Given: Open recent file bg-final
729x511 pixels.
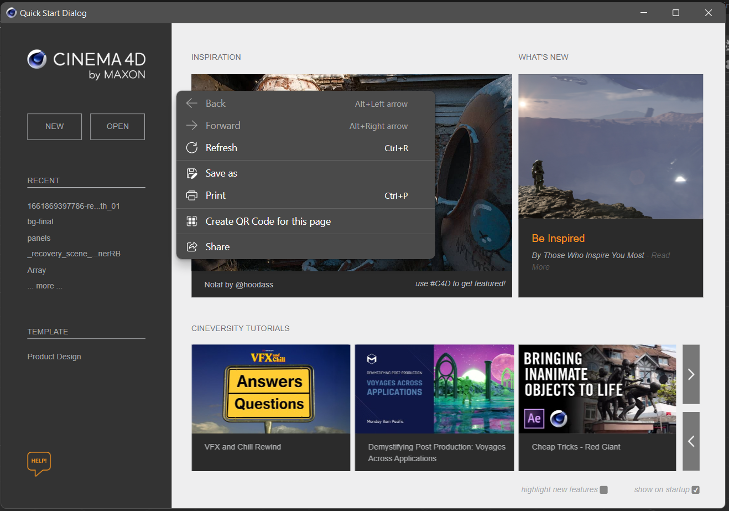Looking at the screenshot, I should 40,221.
